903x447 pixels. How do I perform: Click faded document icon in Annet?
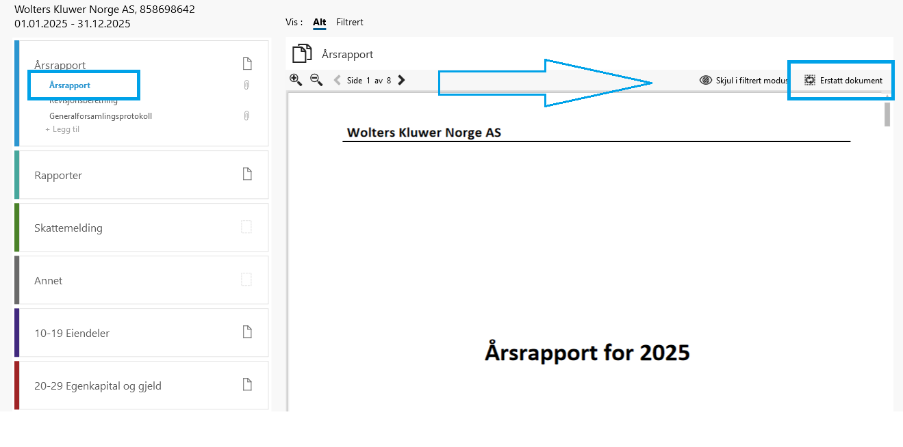(246, 280)
